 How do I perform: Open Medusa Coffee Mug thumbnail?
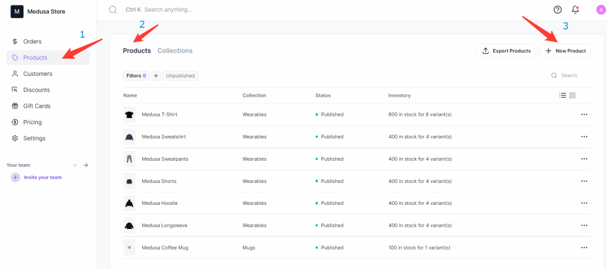[x=129, y=248]
